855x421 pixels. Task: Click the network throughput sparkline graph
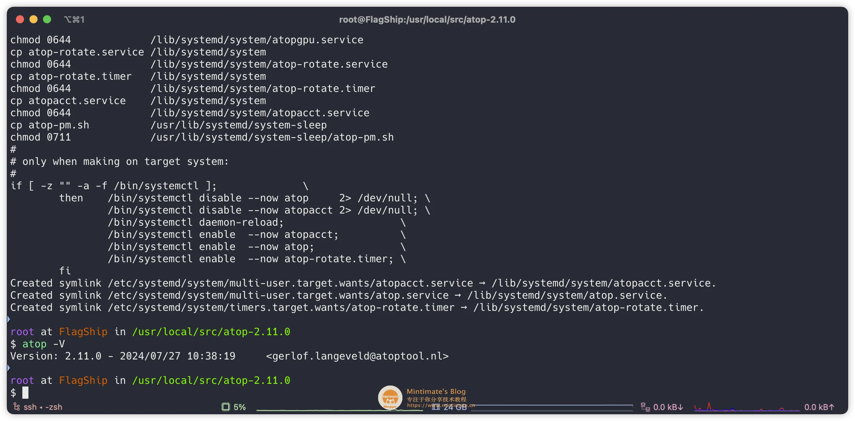(747, 406)
